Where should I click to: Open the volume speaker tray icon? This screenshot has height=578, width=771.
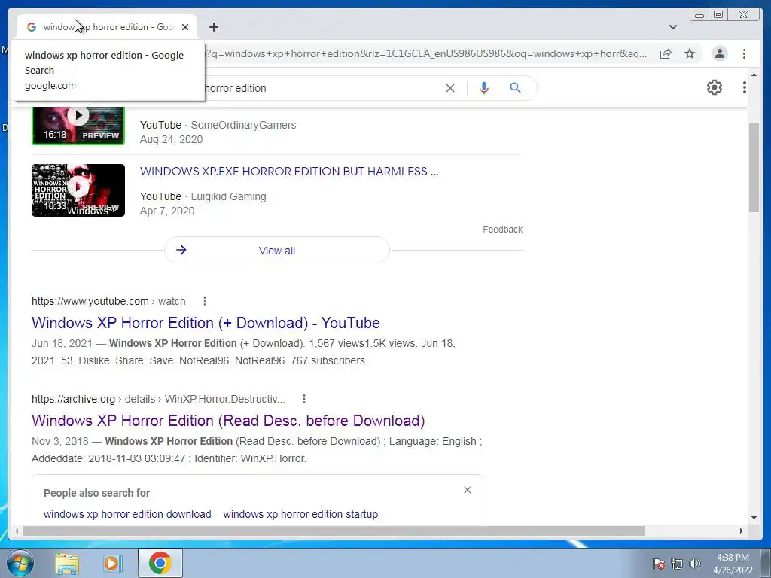coord(695,564)
